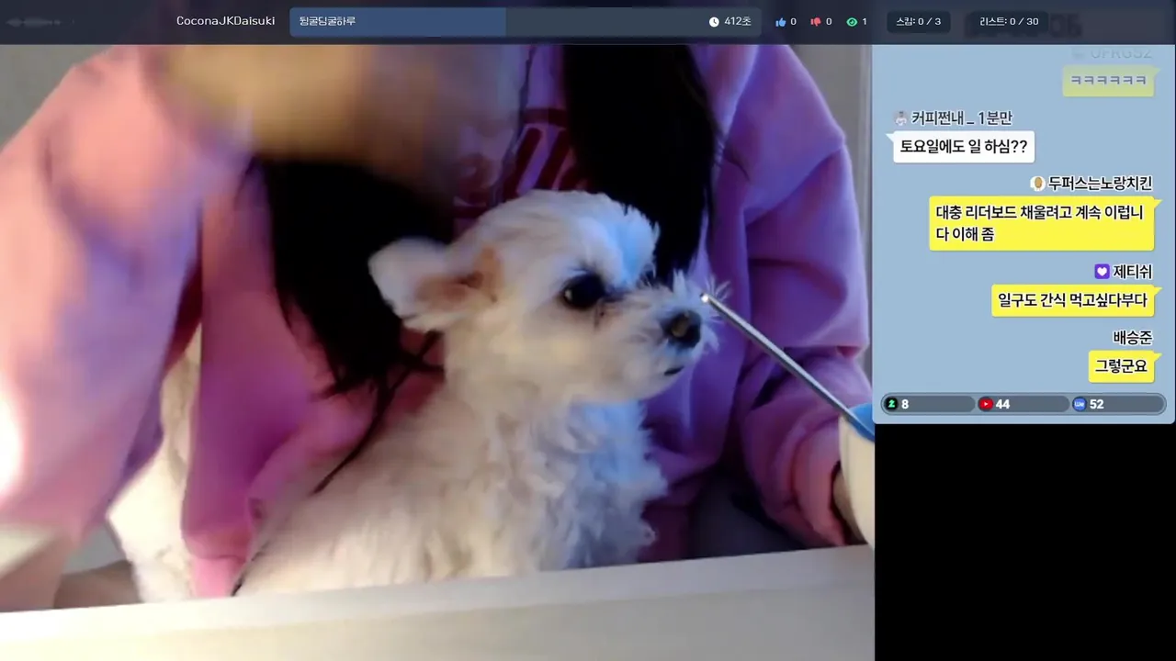Click the profile avatar next to 두퍼스는노랑치킨

[1037, 183]
